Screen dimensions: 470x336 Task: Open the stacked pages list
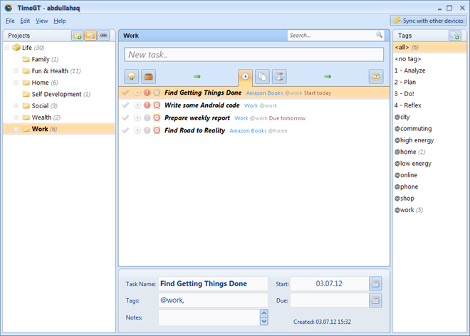[262, 77]
